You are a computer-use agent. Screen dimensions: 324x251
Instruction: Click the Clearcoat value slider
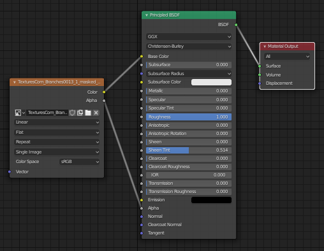point(189,159)
